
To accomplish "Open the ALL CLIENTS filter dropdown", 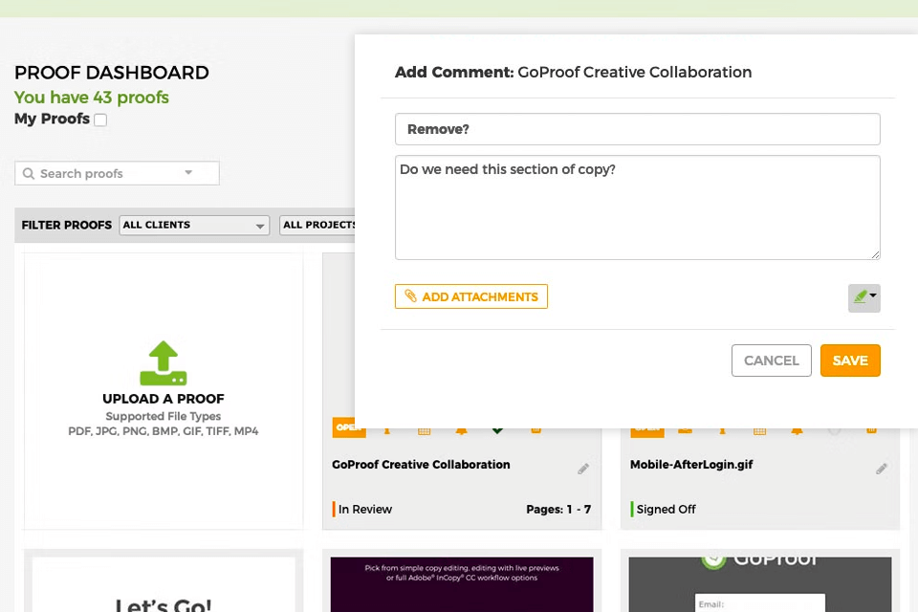I will [x=194, y=226].
